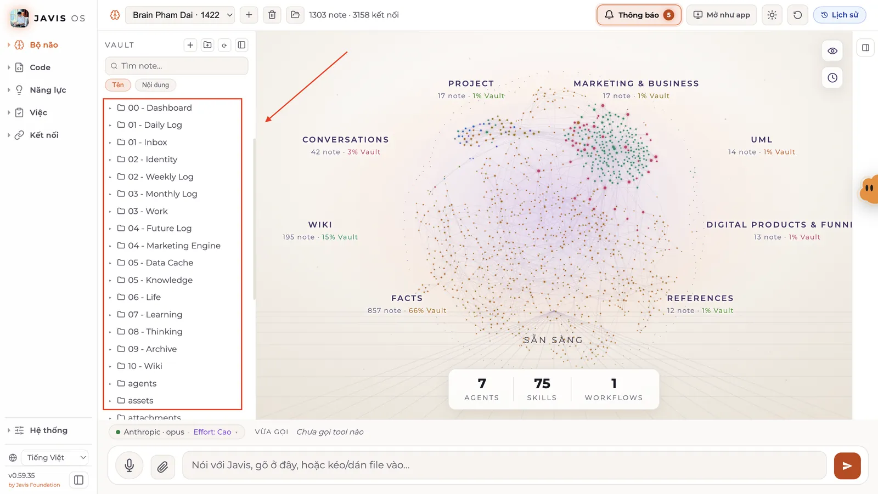Open the Việc menu item
The height and width of the screenshot is (494, 878).
click(x=38, y=112)
